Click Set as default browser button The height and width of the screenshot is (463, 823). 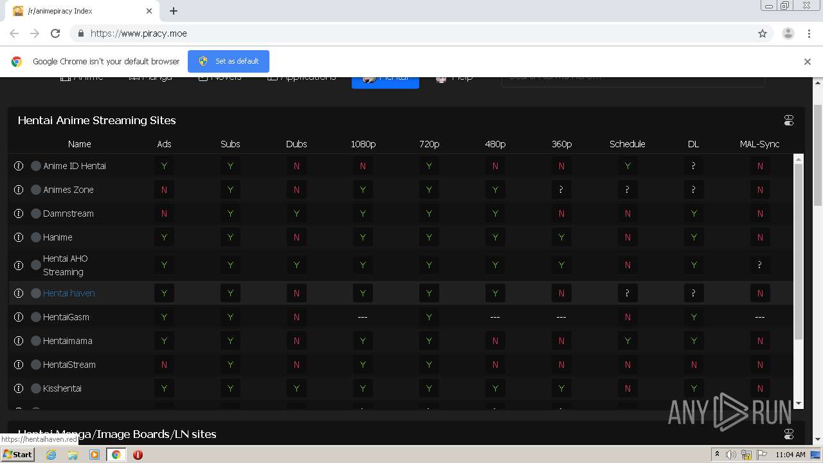pos(228,61)
